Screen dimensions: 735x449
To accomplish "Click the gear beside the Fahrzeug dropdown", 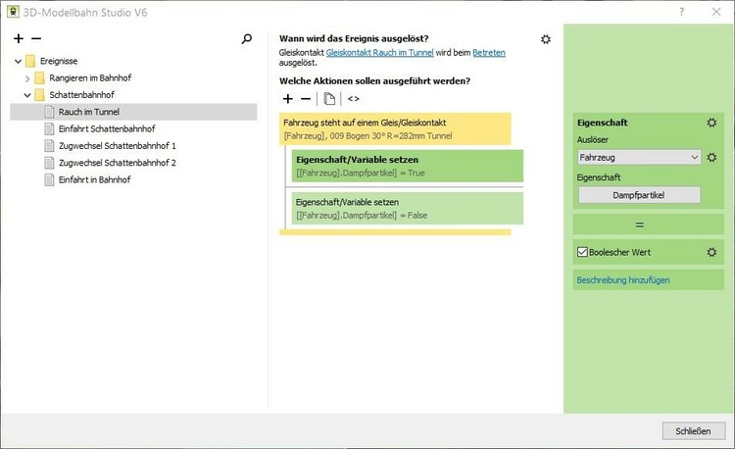I will pyautogui.click(x=712, y=157).
